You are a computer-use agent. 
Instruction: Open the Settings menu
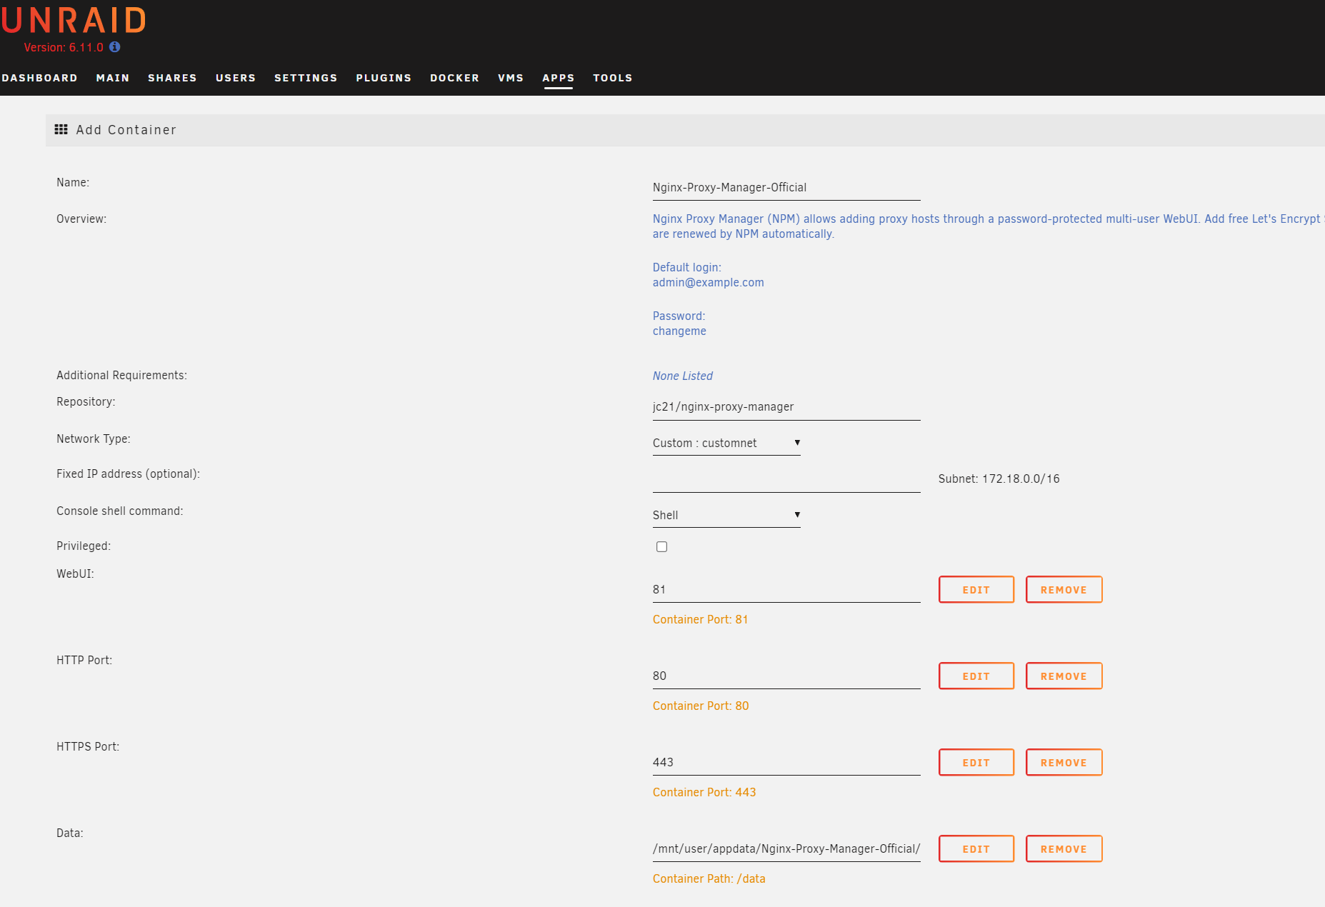pyautogui.click(x=306, y=78)
